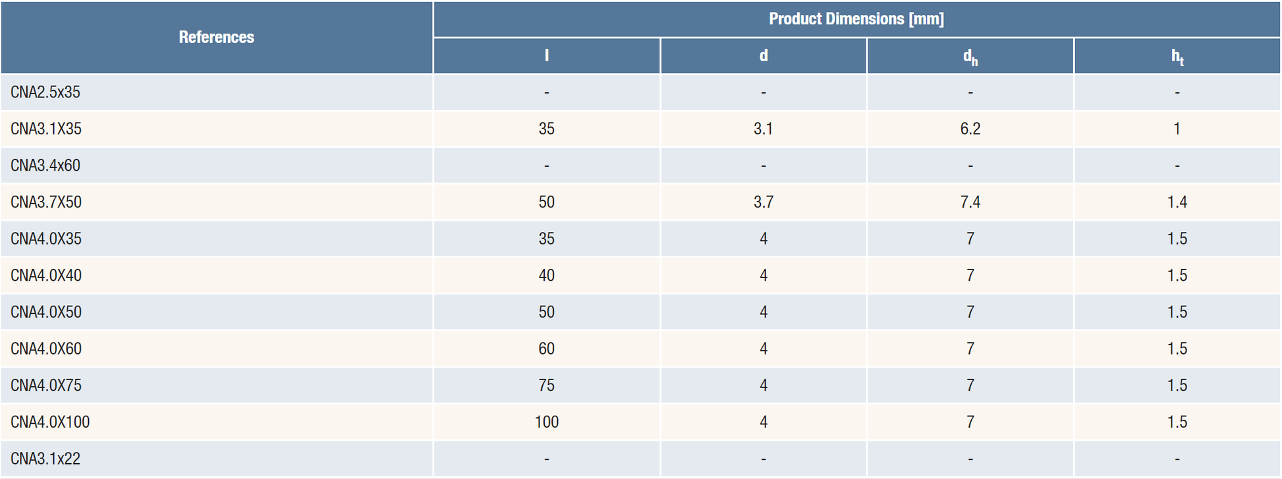This screenshot has width=1282, height=479.
Task: Select the CNA3.1X35 reference cell
Action: (x=46, y=129)
